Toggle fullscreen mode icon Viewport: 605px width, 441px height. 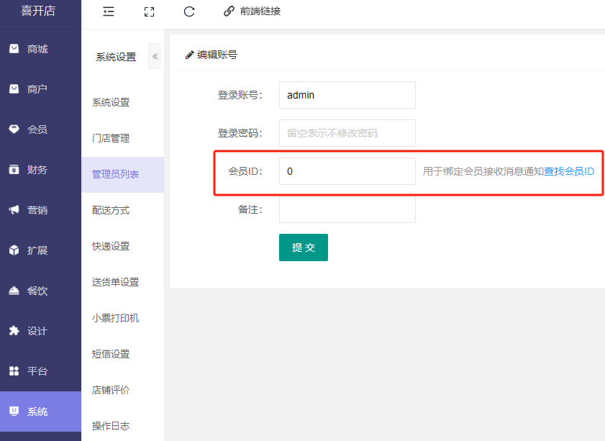[x=150, y=12]
